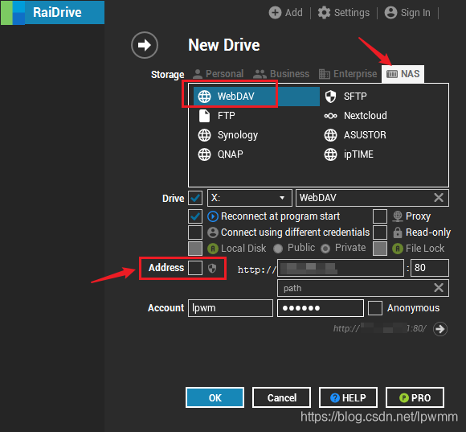Select the SFTP shield icon
The image size is (466, 432).
[330, 97]
